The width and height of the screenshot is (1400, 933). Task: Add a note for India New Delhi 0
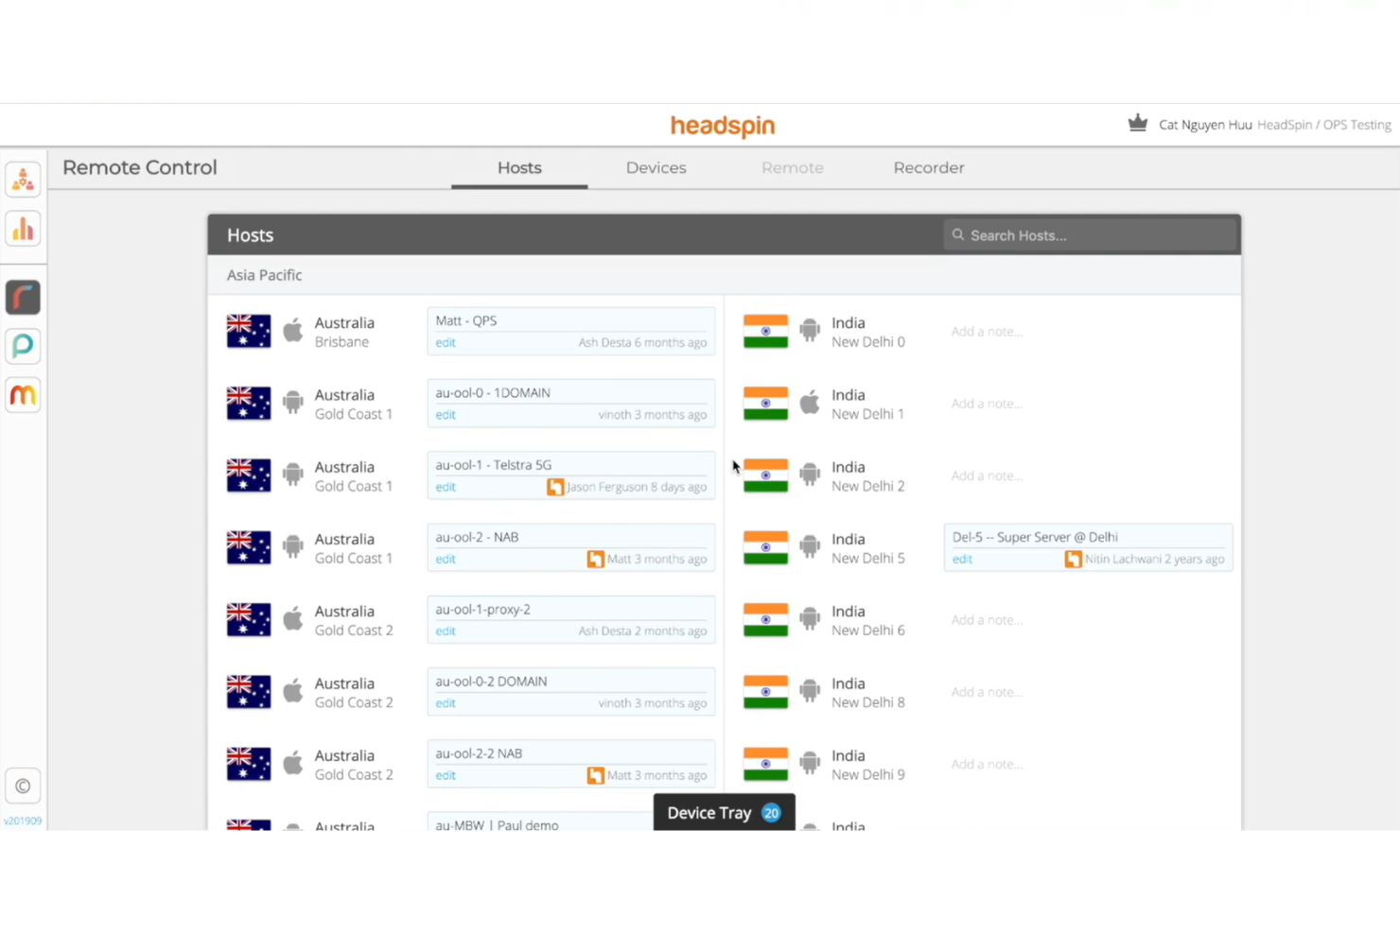pyautogui.click(x=987, y=331)
